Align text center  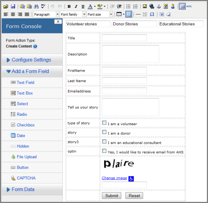(x=13, y=14)
